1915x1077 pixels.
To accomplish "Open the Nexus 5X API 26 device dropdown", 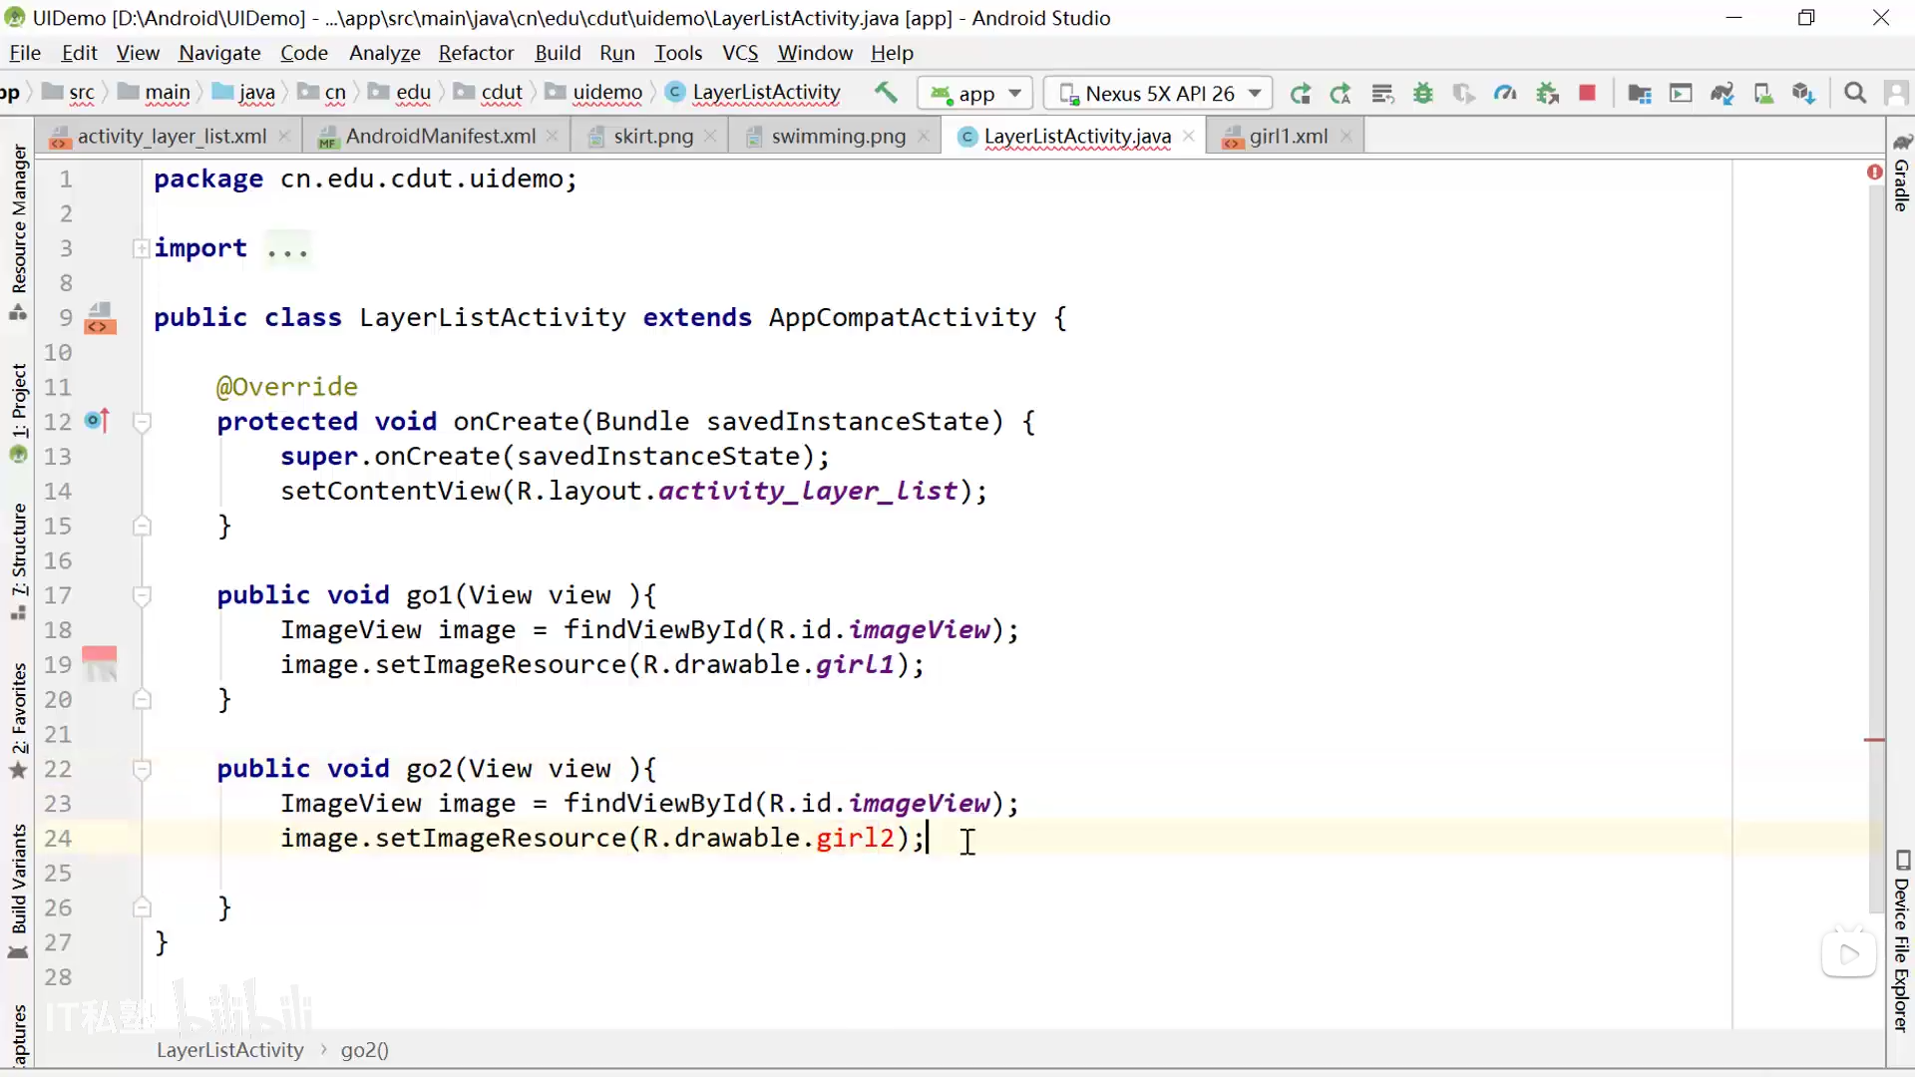I will pos(1159,93).
